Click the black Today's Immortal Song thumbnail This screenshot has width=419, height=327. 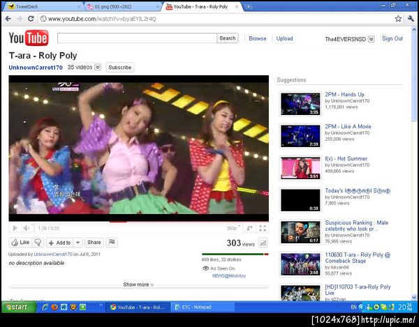(x=300, y=200)
